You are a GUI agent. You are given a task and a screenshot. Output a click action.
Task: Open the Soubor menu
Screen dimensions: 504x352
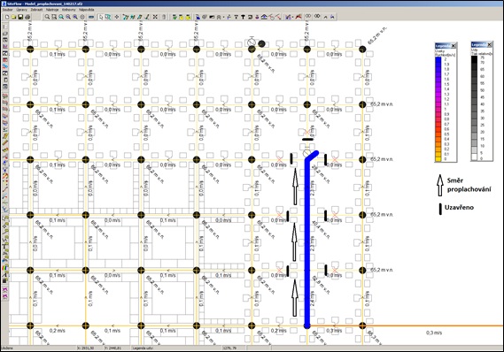(x=7, y=10)
